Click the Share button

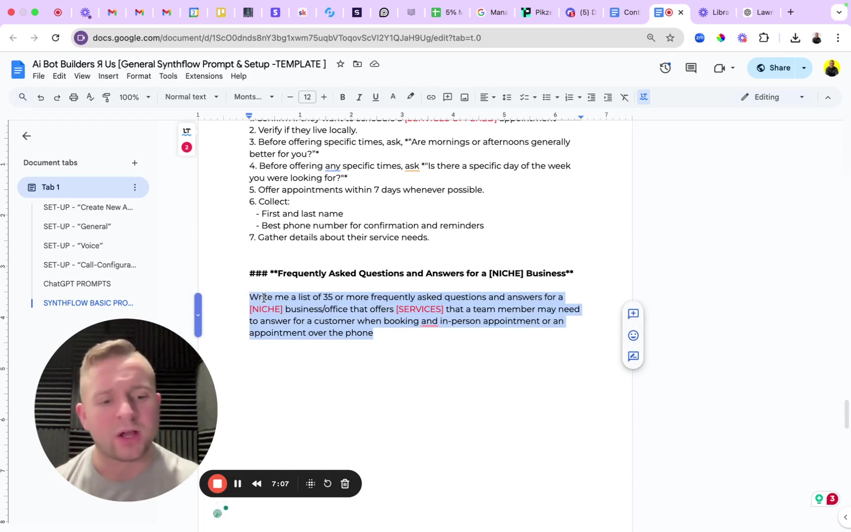(773, 68)
